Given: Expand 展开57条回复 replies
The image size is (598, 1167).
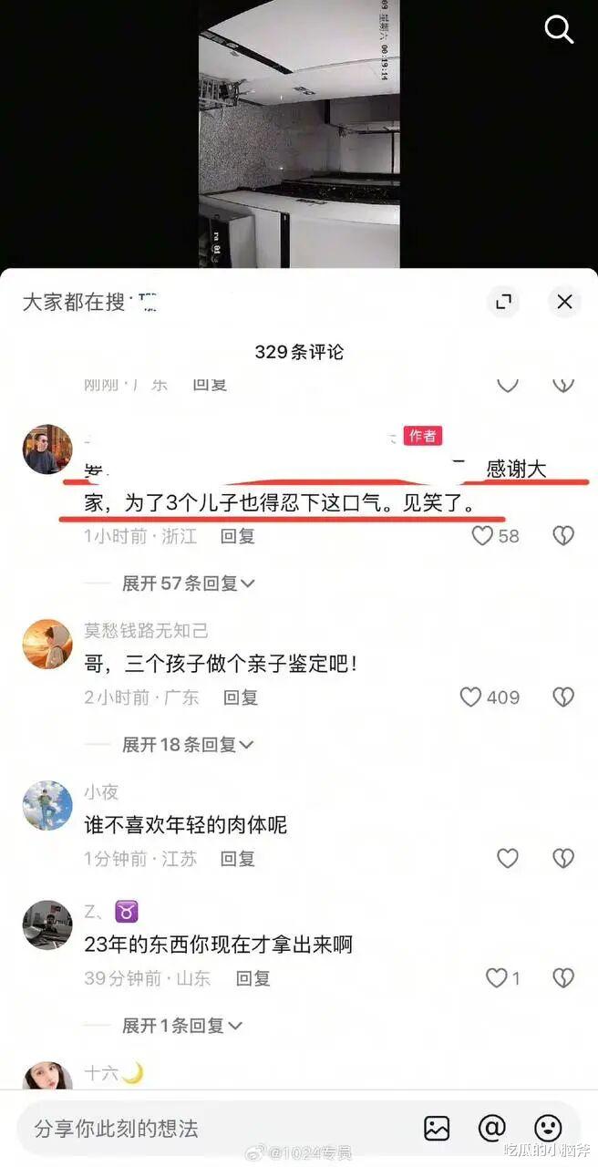Looking at the screenshot, I should click(189, 583).
